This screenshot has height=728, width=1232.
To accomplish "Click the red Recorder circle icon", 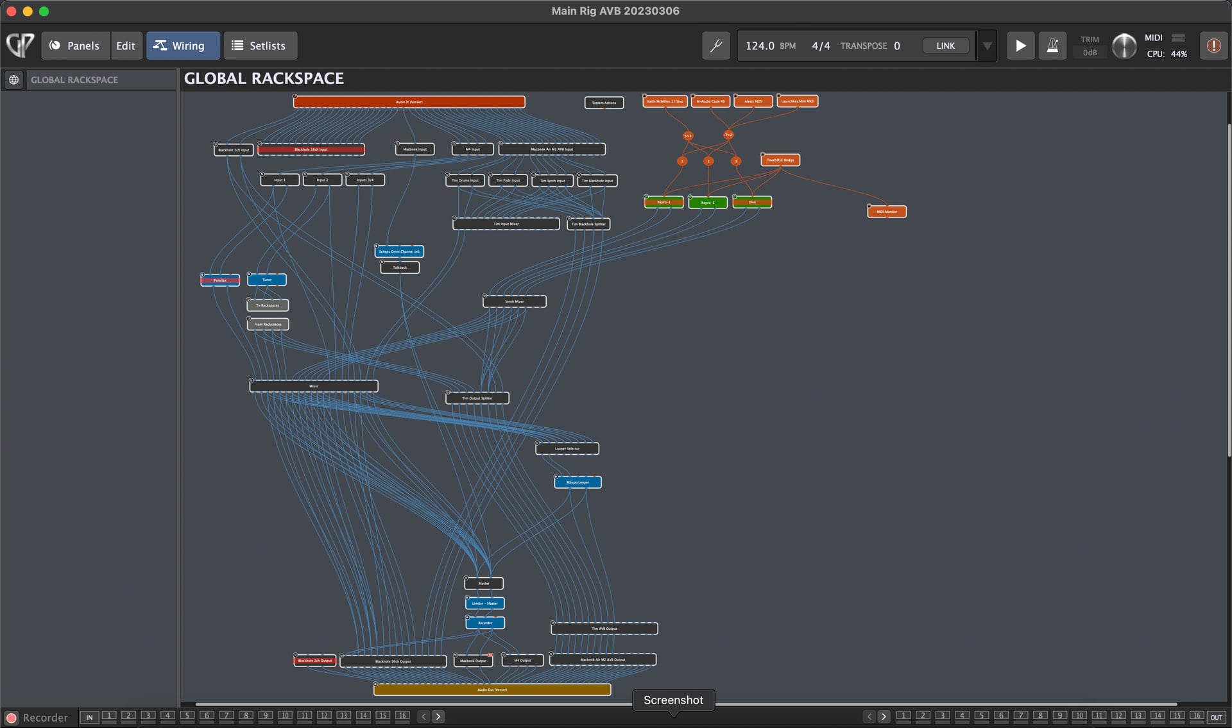I will [12, 718].
